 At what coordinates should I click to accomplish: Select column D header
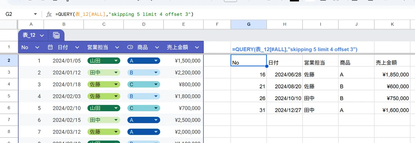click(144, 24)
